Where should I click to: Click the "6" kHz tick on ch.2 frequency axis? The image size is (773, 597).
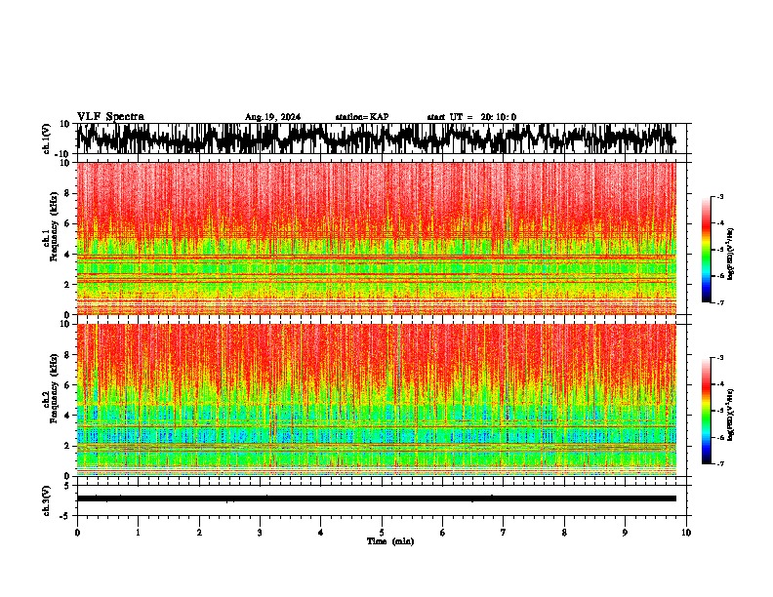(68, 385)
